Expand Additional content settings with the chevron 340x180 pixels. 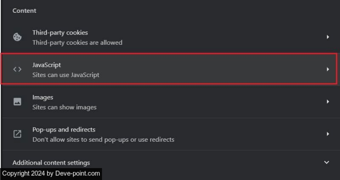click(x=327, y=163)
